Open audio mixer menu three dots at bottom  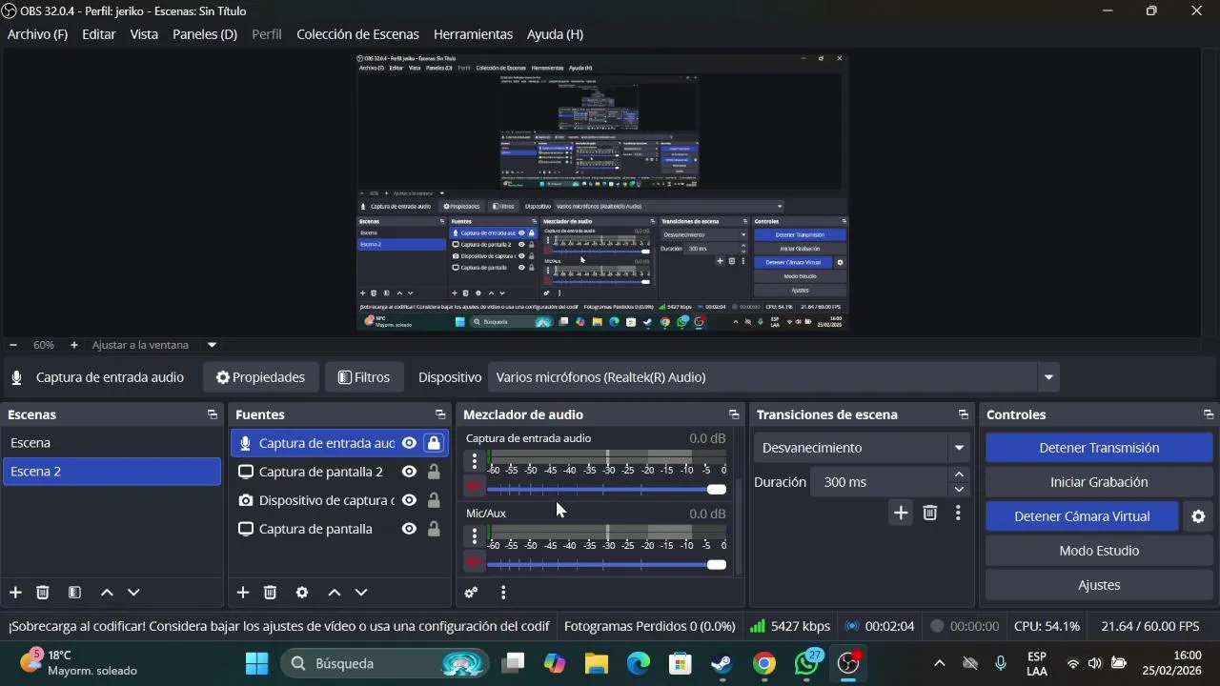(x=503, y=593)
